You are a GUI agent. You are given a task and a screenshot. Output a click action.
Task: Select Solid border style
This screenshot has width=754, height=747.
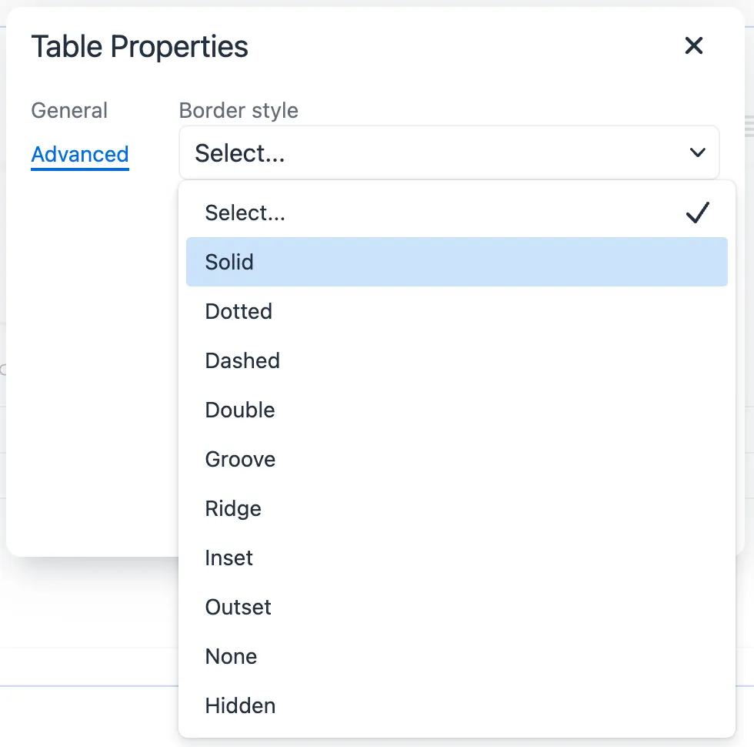click(x=229, y=263)
